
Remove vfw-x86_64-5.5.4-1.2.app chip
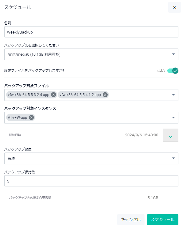tap(105, 95)
